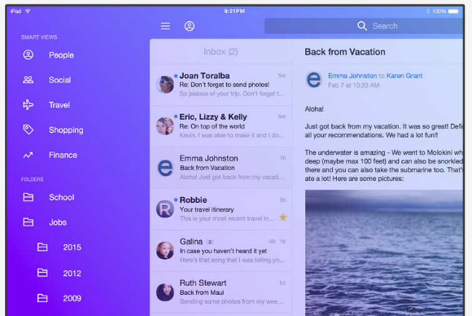Viewport: 472px width, 316px height.
Task: Open the Shopping view label
Action: click(x=66, y=130)
